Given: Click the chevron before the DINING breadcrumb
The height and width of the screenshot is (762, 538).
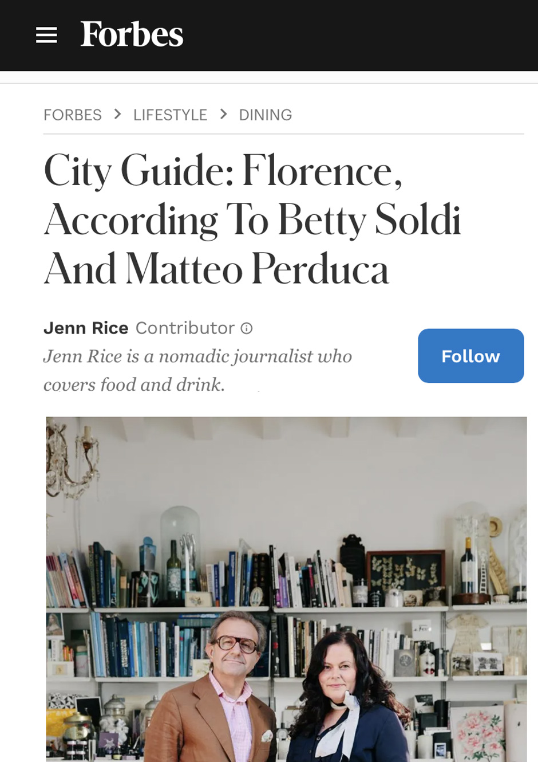Looking at the screenshot, I should click(x=223, y=115).
